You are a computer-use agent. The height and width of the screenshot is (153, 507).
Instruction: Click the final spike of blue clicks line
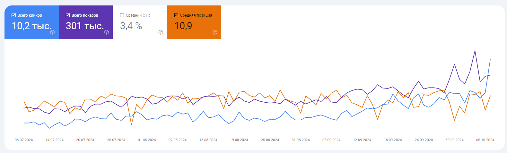click(490, 59)
